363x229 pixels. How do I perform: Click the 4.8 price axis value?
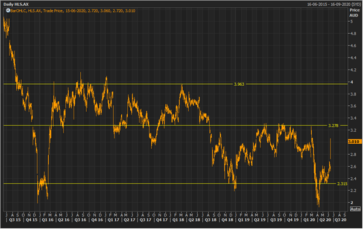tap(353, 34)
